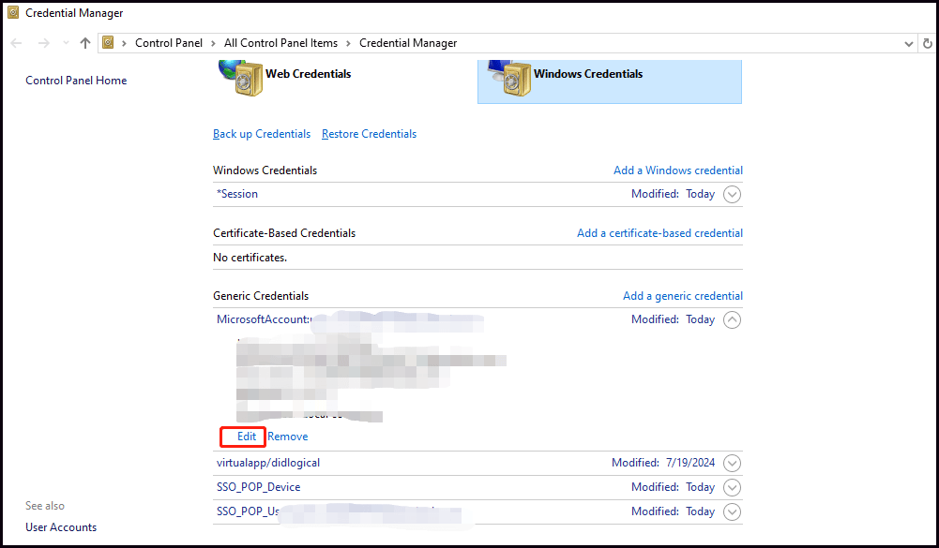Add a certificate-based credential
939x548 pixels.
[660, 233]
